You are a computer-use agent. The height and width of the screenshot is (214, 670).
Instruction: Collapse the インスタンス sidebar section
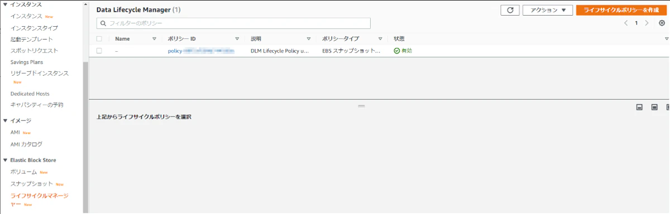coord(5,4)
